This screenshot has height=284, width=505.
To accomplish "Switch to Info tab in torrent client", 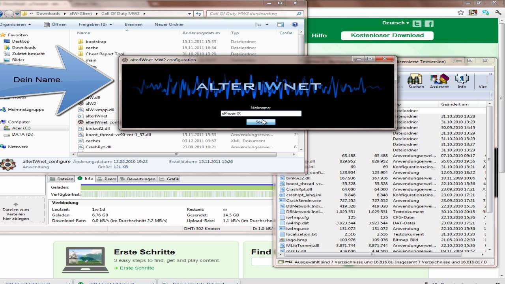I will [x=86, y=179].
